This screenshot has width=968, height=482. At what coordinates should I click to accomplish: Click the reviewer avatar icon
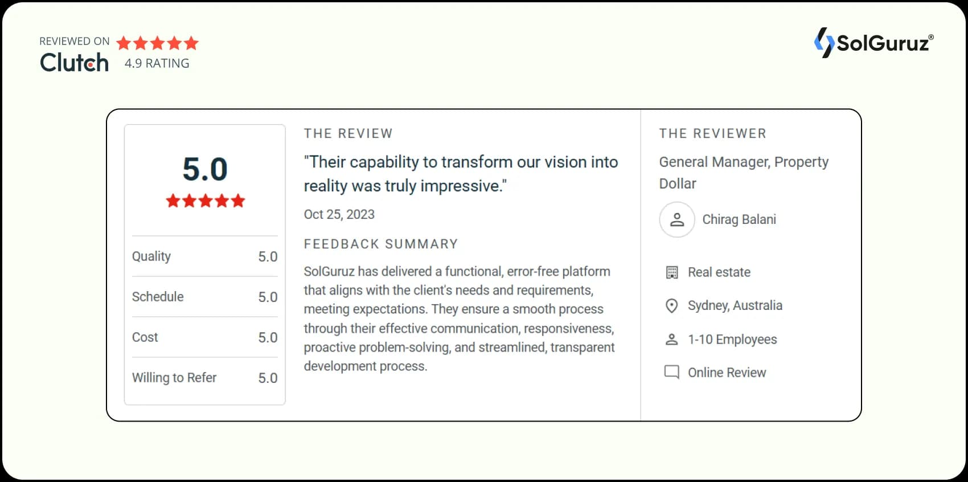pos(677,219)
